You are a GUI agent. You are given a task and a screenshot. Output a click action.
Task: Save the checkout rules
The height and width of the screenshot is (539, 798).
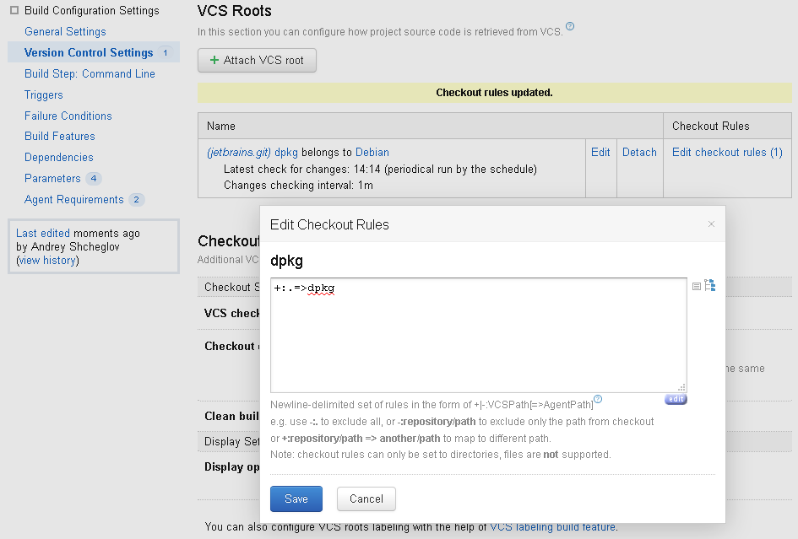296,499
